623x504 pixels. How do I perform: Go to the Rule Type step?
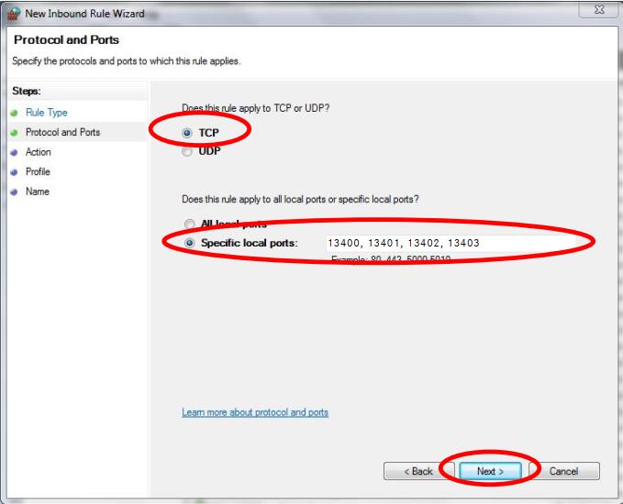46,113
